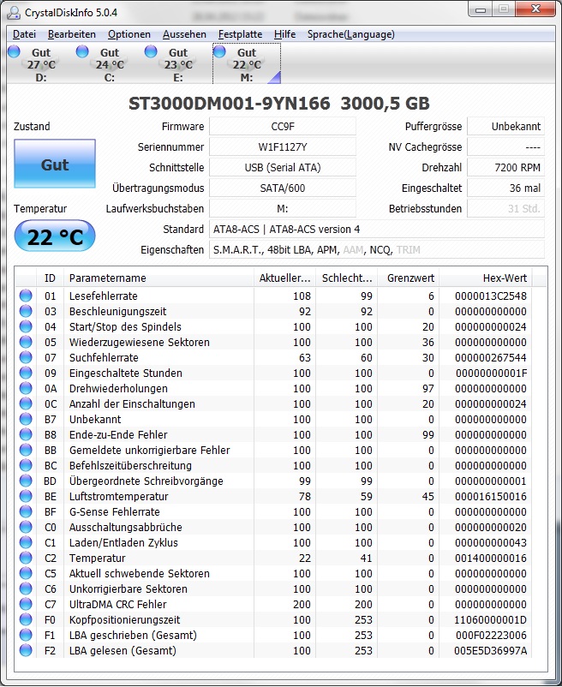Click the Übertragungsmodus field SATA/600
This screenshot has height=687, width=562.
[x=283, y=188]
